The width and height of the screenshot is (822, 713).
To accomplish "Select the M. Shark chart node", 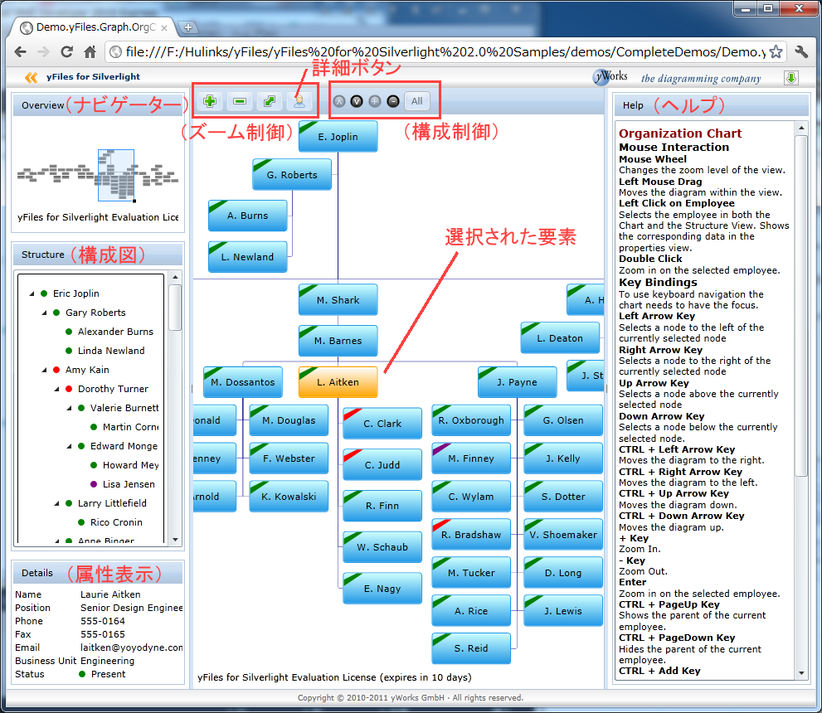I will pyautogui.click(x=338, y=300).
